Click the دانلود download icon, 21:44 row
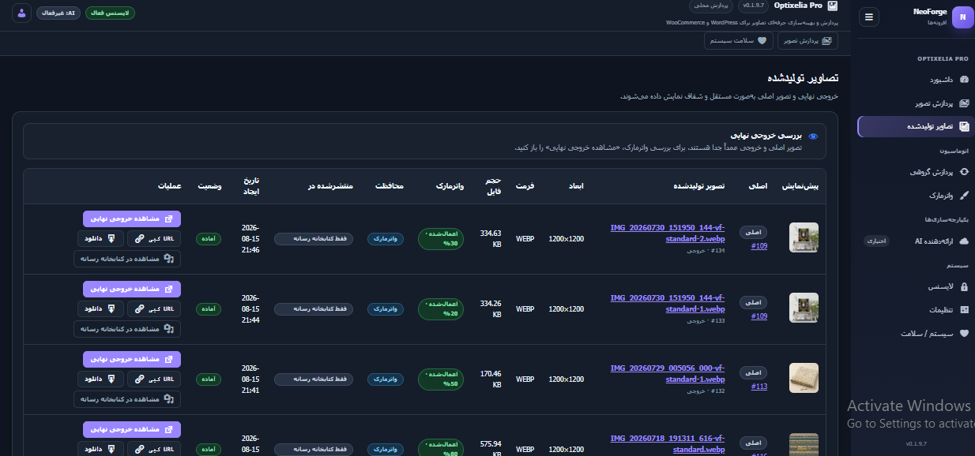975x456 pixels. click(x=111, y=308)
